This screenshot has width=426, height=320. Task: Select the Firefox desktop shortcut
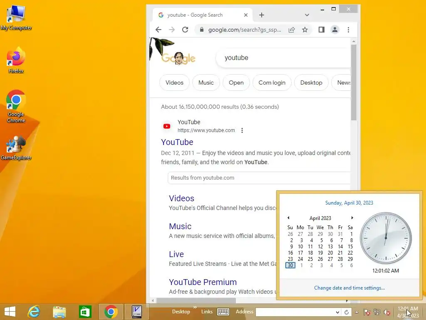[x=16, y=60]
